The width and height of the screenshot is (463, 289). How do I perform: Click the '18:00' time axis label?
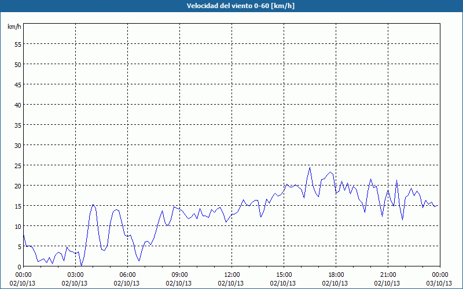(x=336, y=275)
